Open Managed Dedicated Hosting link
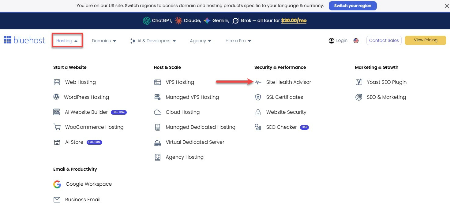Screen dimensions: 450x208 201,127
